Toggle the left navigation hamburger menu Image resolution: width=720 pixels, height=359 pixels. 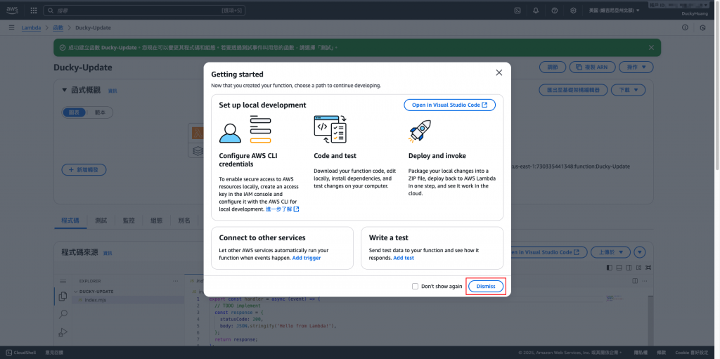click(x=11, y=27)
